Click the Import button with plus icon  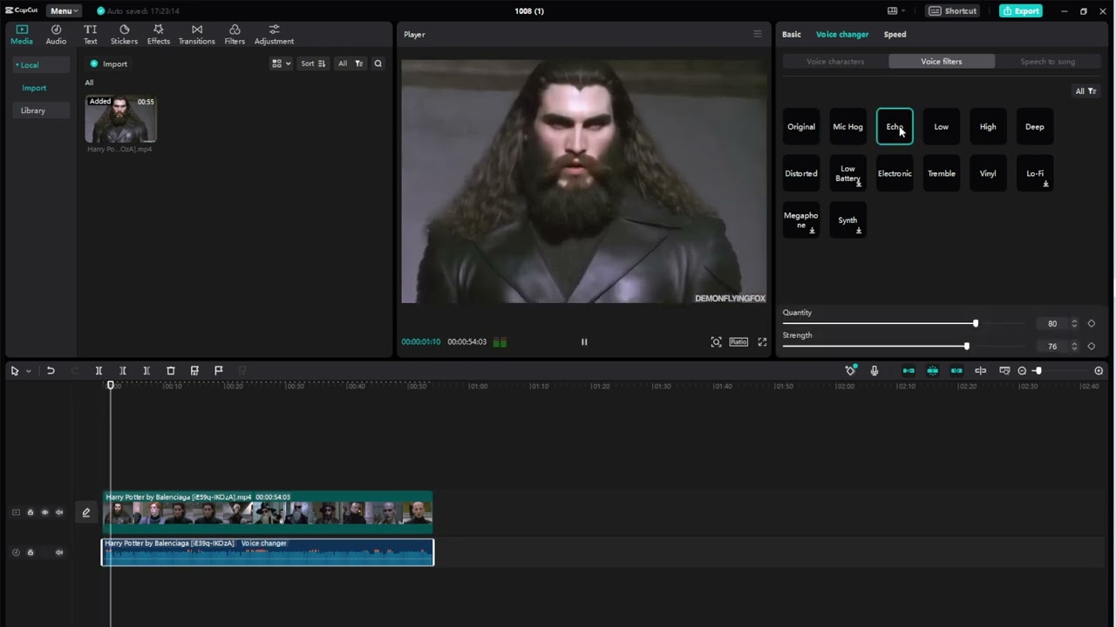pos(109,64)
